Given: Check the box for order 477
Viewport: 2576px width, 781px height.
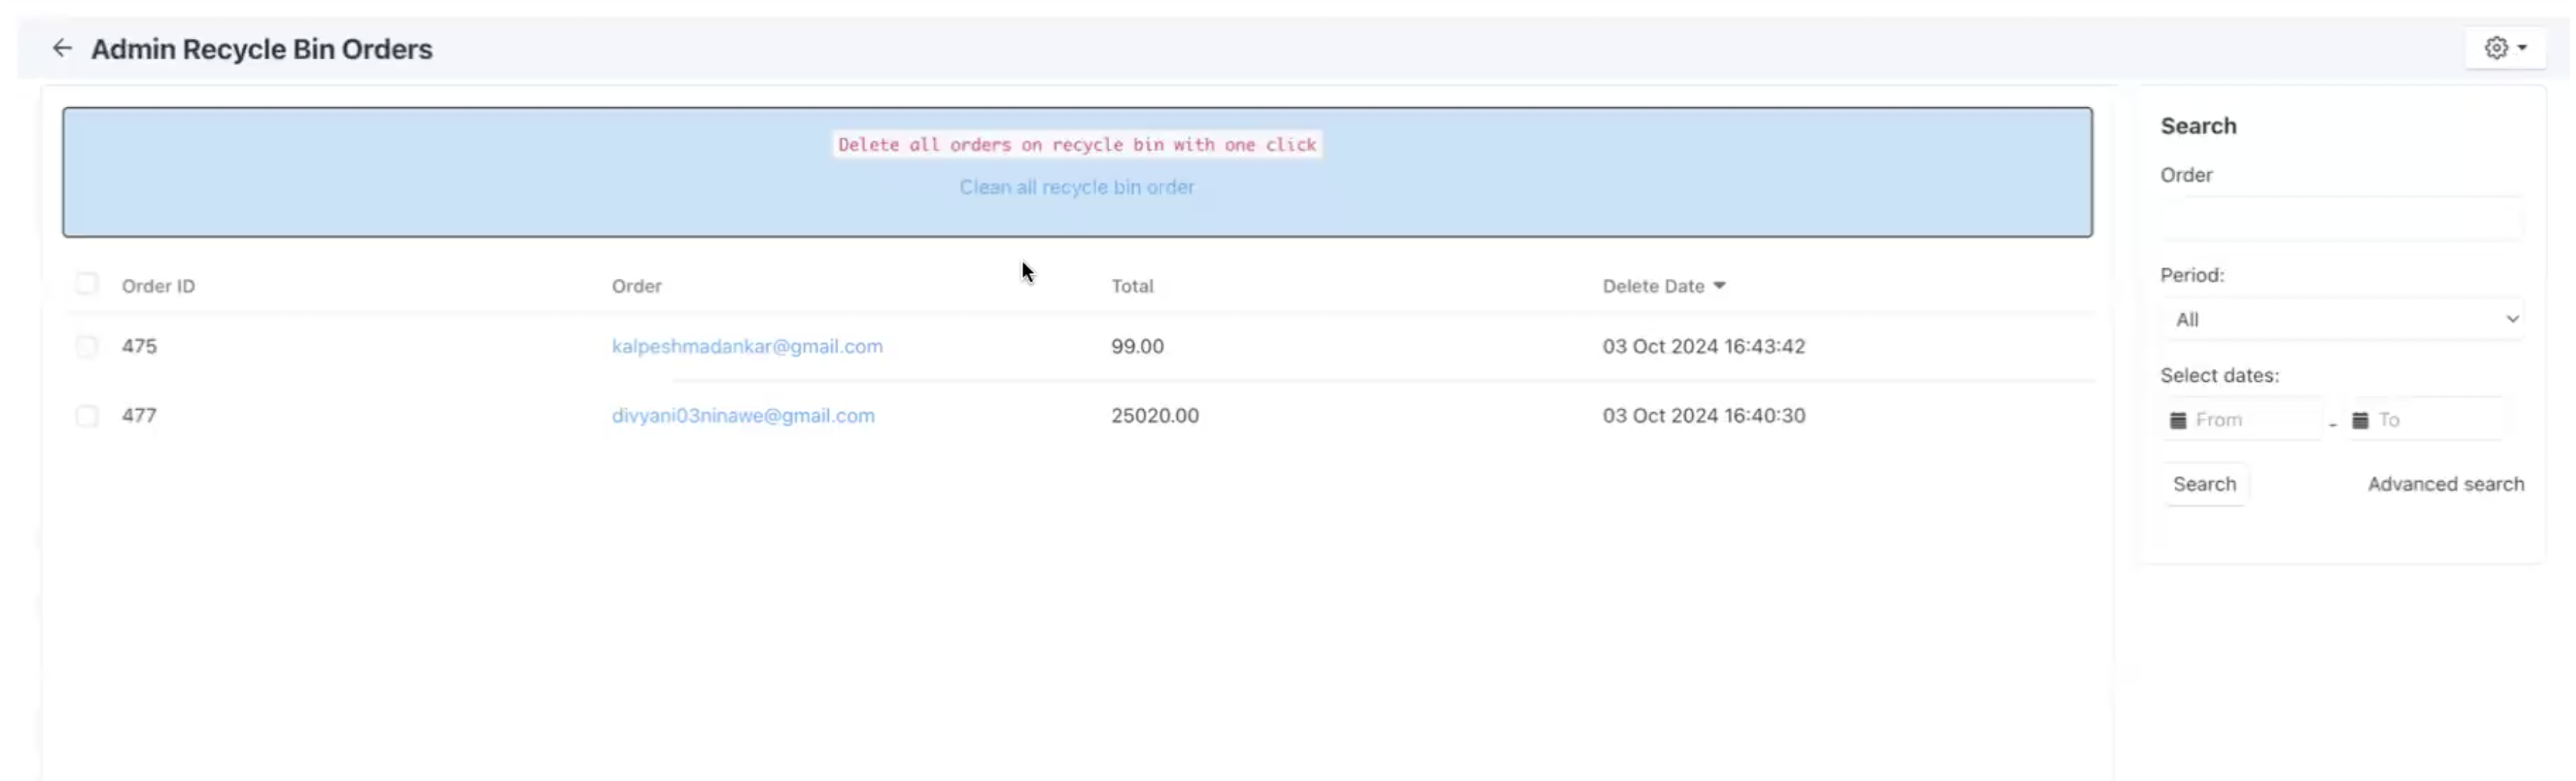Looking at the screenshot, I should click(87, 415).
